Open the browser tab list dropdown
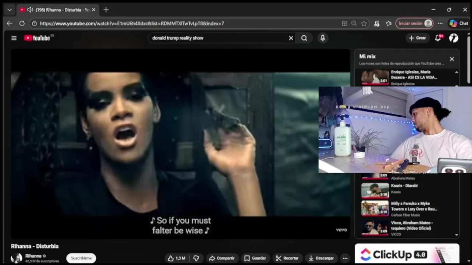 coord(9,10)
